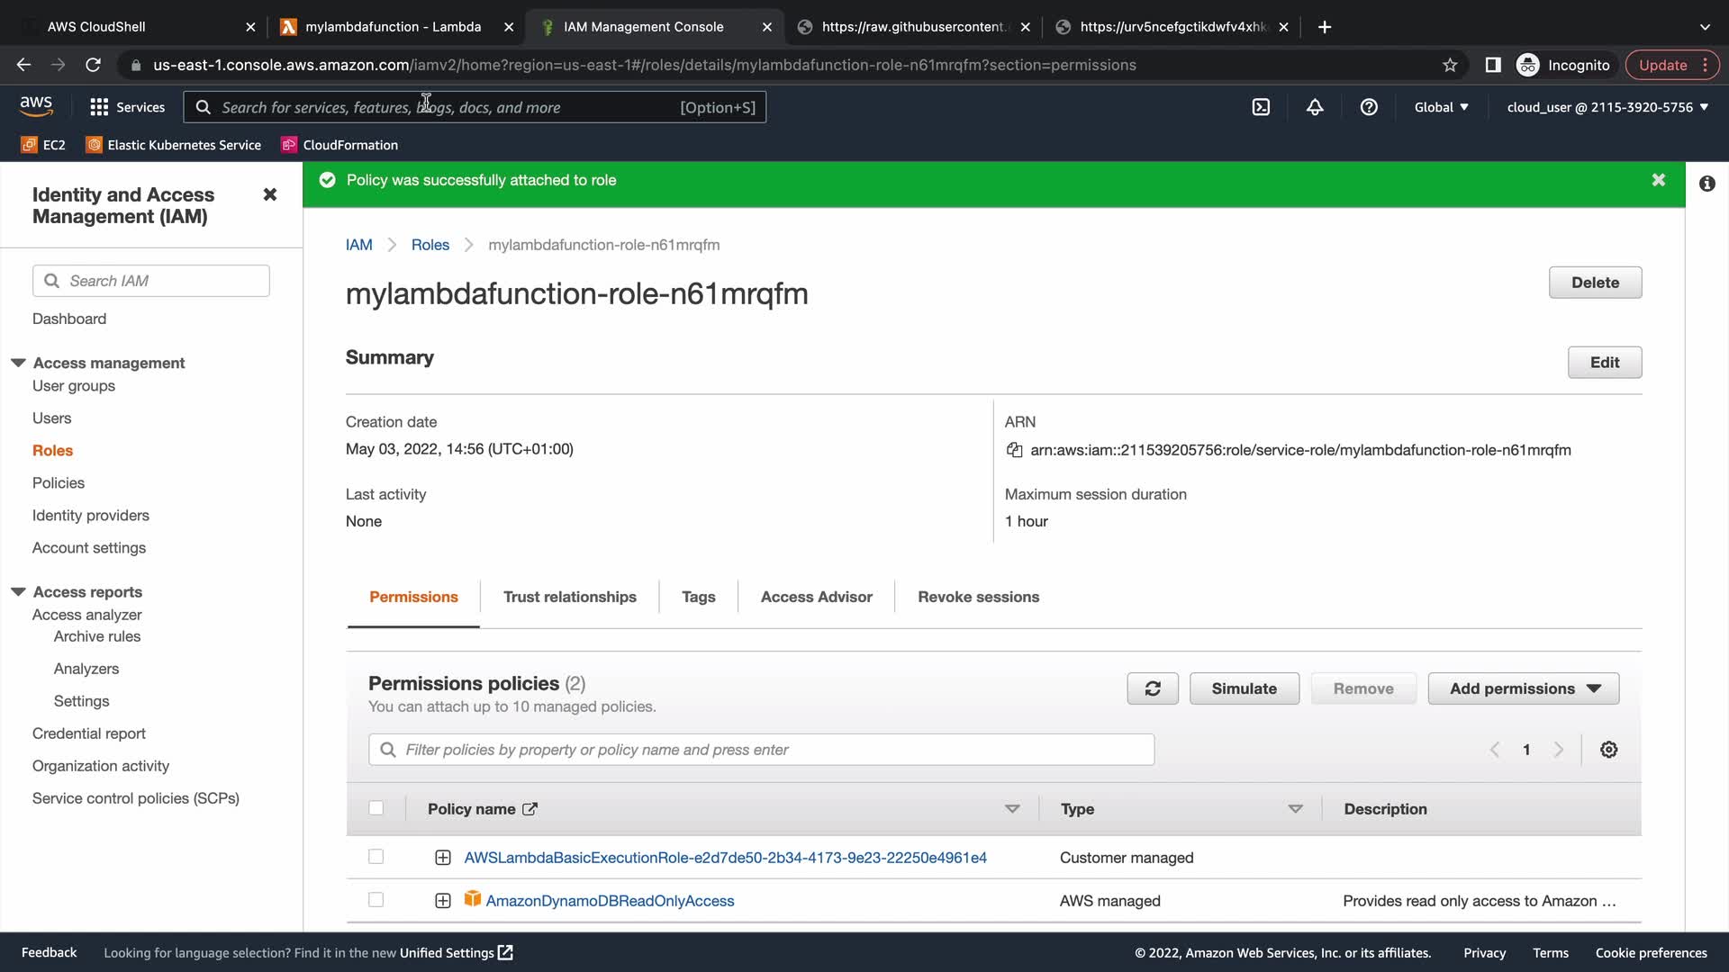Open the Access Advisor tab
This screenshot has width=1729, height=972.
coord(816,597)
